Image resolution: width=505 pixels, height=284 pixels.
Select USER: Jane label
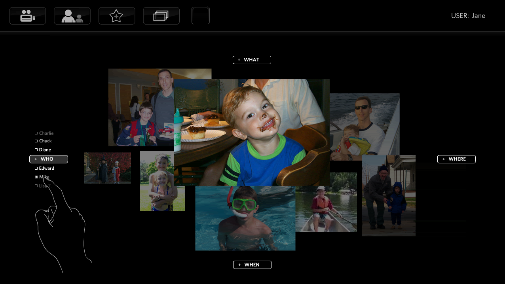point(468,16)
